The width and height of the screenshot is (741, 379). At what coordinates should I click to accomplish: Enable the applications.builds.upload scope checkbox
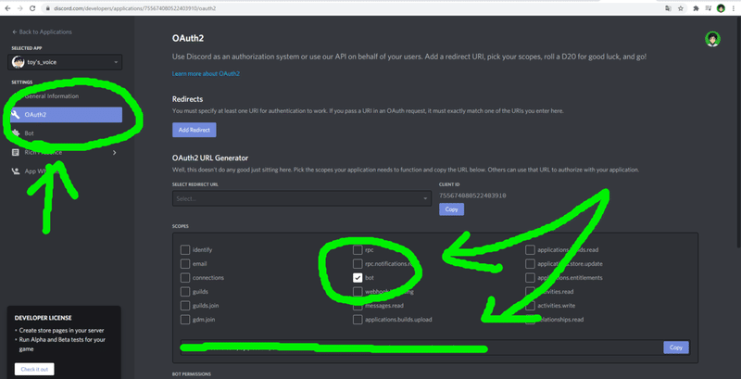click(x=358, y=320)
